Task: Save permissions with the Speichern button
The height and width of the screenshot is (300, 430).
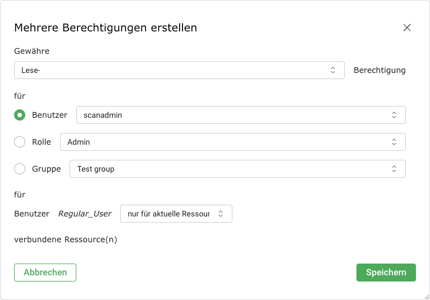Action: pyautogui.click(x=386, y=273)
